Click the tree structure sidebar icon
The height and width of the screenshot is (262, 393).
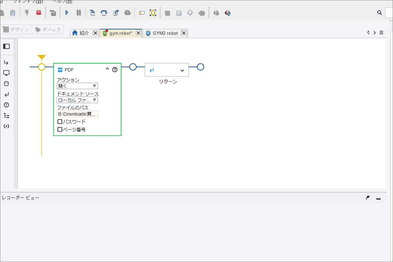6,116
